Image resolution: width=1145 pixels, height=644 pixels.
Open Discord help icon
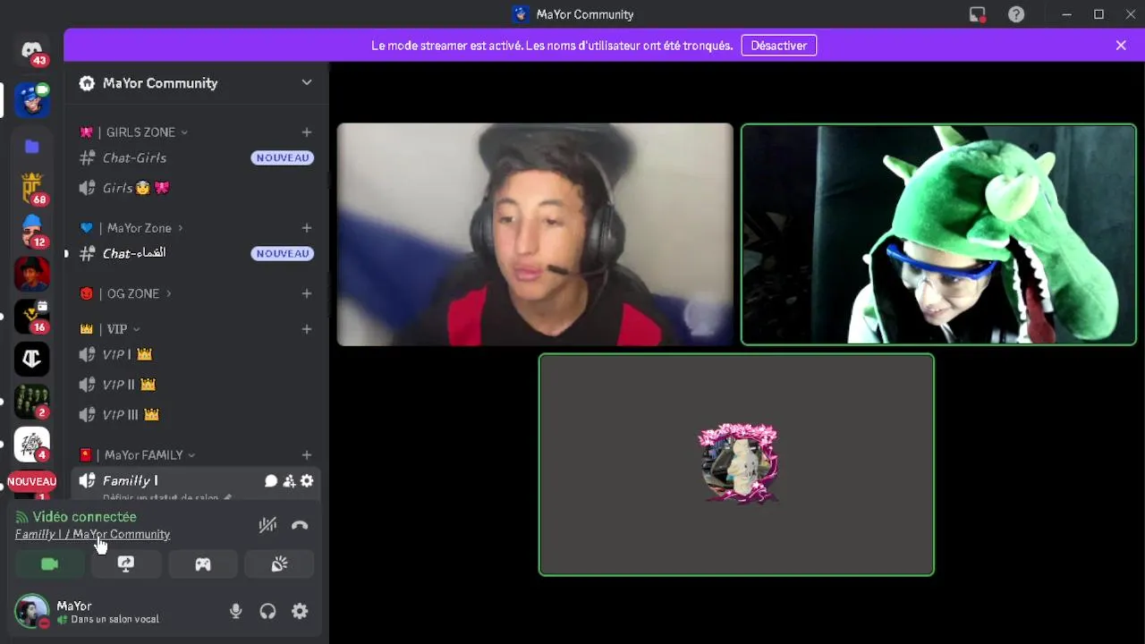tap(1016, 14)
